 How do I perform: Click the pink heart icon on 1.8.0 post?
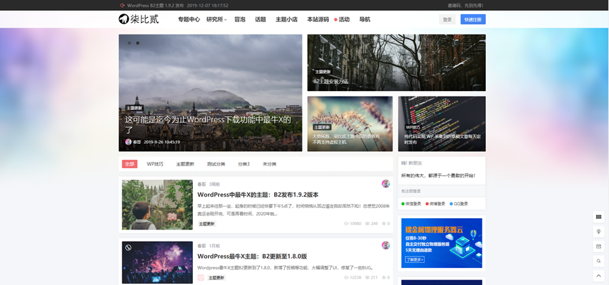coord(201,278)
